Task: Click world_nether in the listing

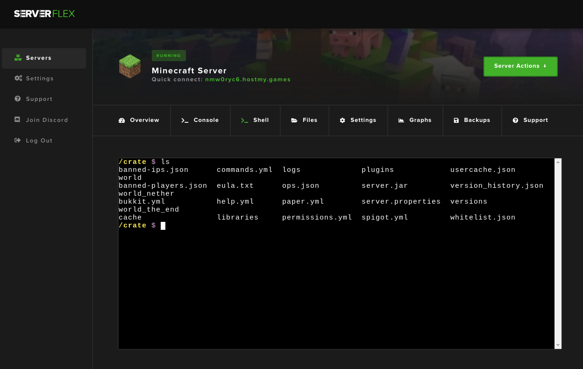Action: coord(147,194)
